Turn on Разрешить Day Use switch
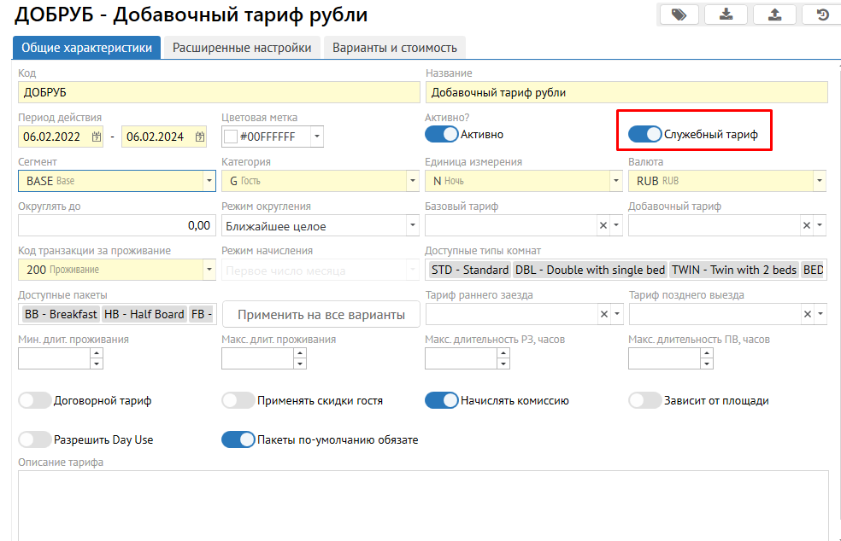 (x=35, y=439)
